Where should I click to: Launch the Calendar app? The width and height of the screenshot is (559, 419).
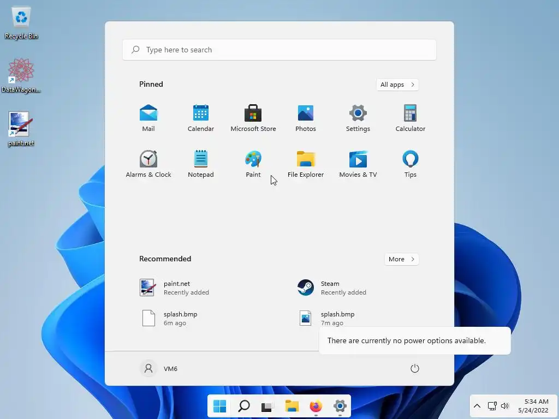point(201,118)
